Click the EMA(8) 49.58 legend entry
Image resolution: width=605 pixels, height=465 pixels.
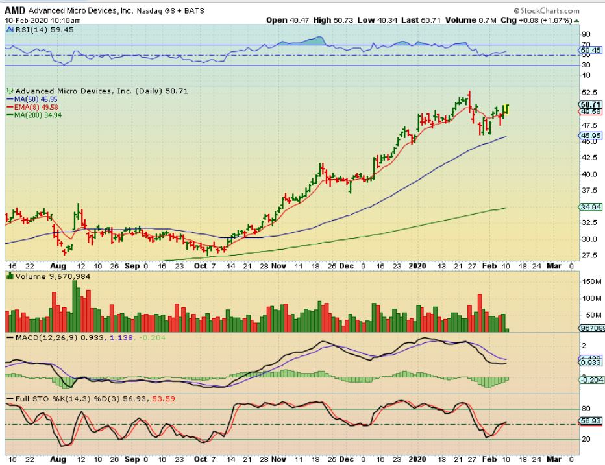32,107
